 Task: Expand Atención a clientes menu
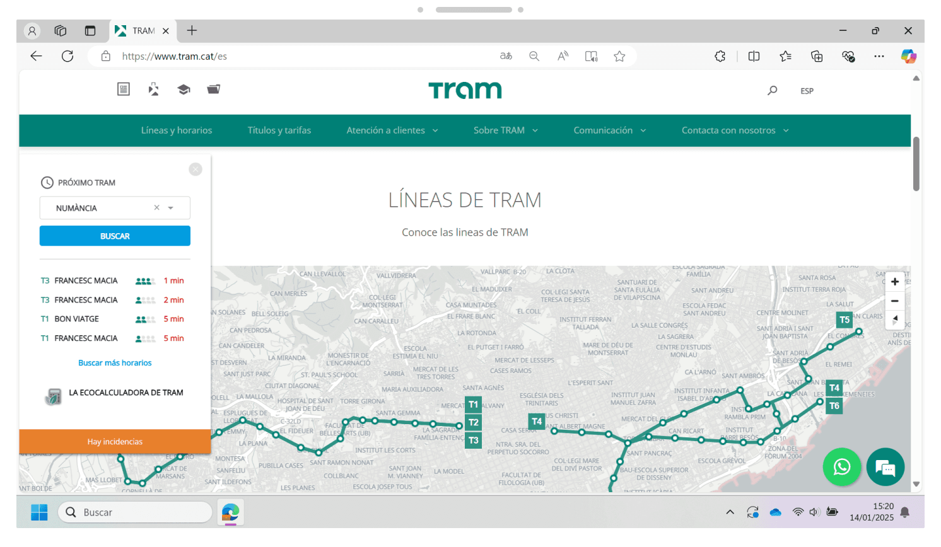392,130
